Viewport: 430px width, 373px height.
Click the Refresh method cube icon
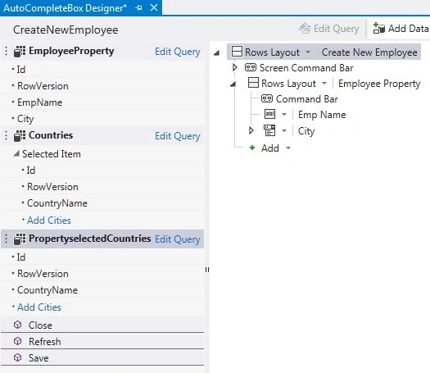click(17, 341)
